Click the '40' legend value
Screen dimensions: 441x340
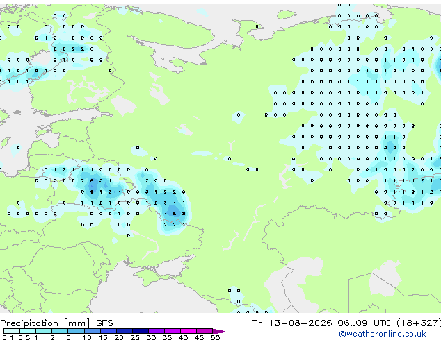tap(183, 337)
